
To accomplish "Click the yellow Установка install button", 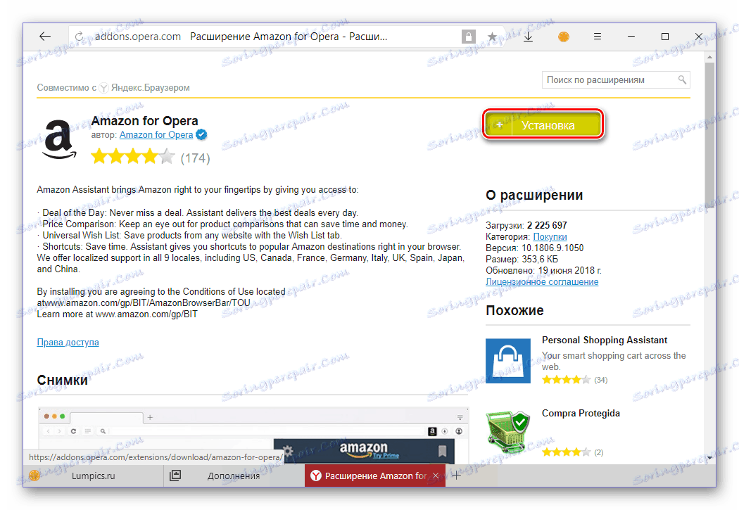I will pyautogui.click(x=543, y=125).
